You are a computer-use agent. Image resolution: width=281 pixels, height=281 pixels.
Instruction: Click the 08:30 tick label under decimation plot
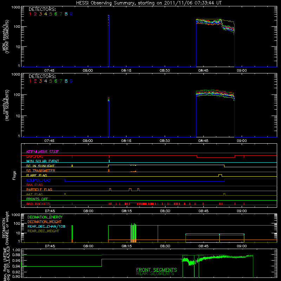point(165,246)
